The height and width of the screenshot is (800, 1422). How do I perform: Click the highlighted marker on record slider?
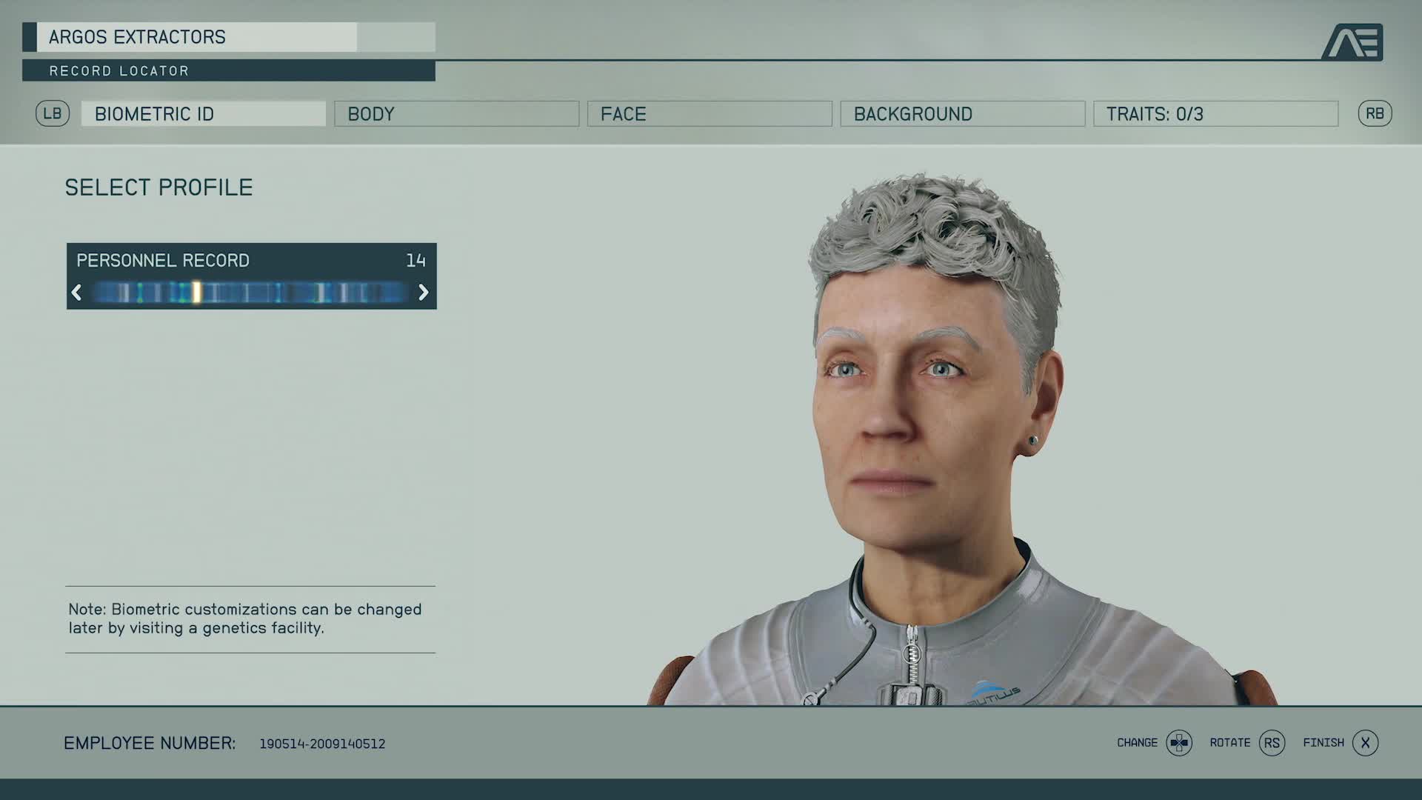197,293
